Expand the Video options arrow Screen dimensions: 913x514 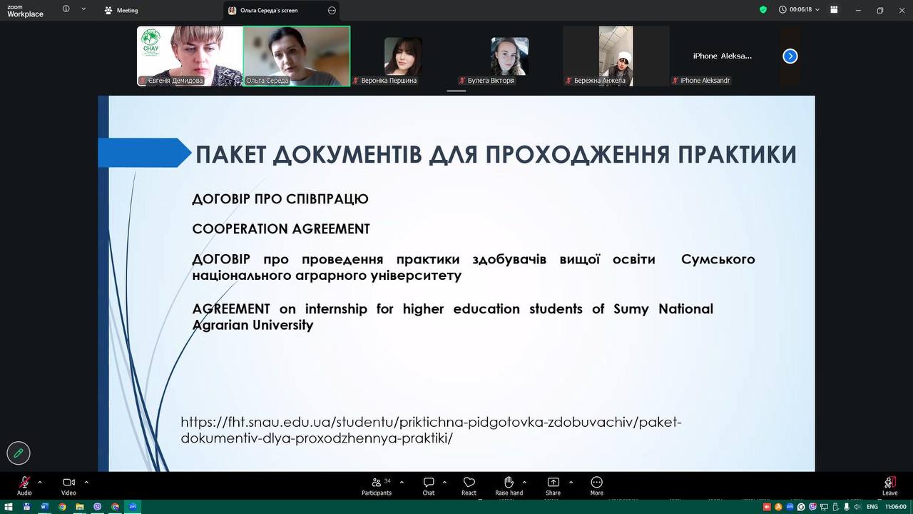click(x=86, y=482)
